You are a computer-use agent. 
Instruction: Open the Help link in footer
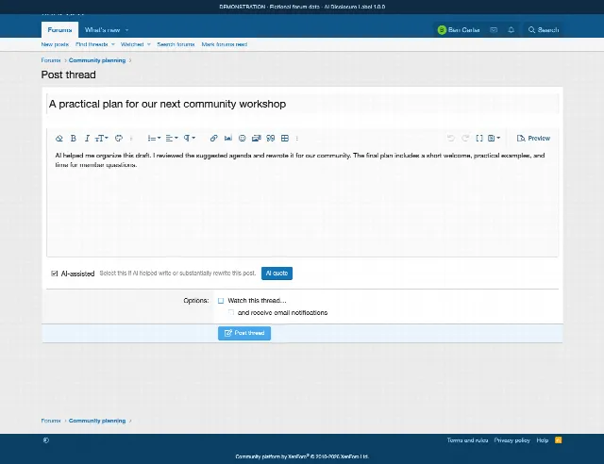pos(543,440)
